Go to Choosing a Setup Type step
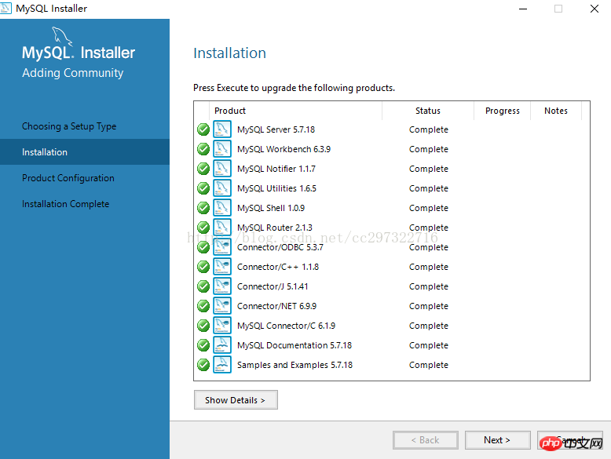Viewport: 611px width, 459px height. coord(69,126)
